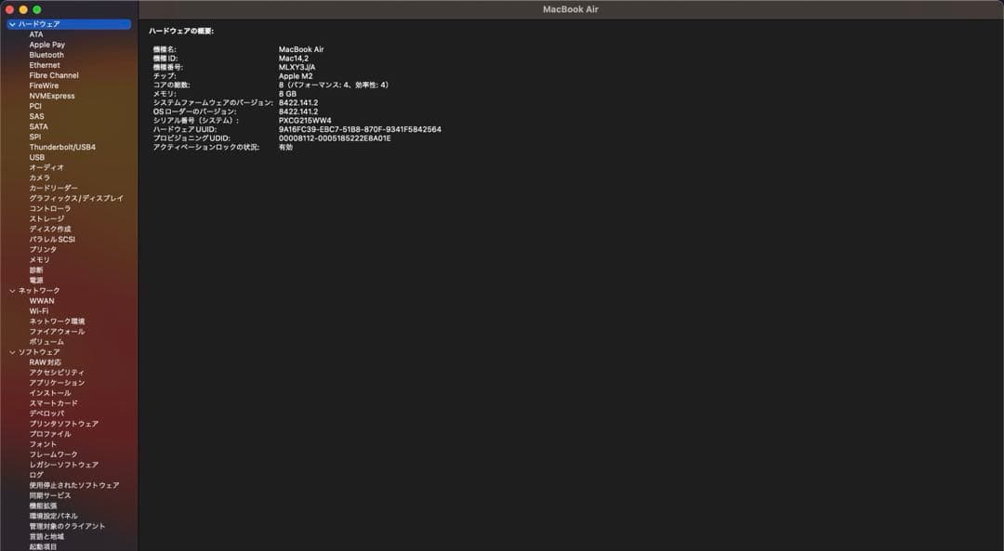Choose the パラレルSCSI entry

point(52,240)
